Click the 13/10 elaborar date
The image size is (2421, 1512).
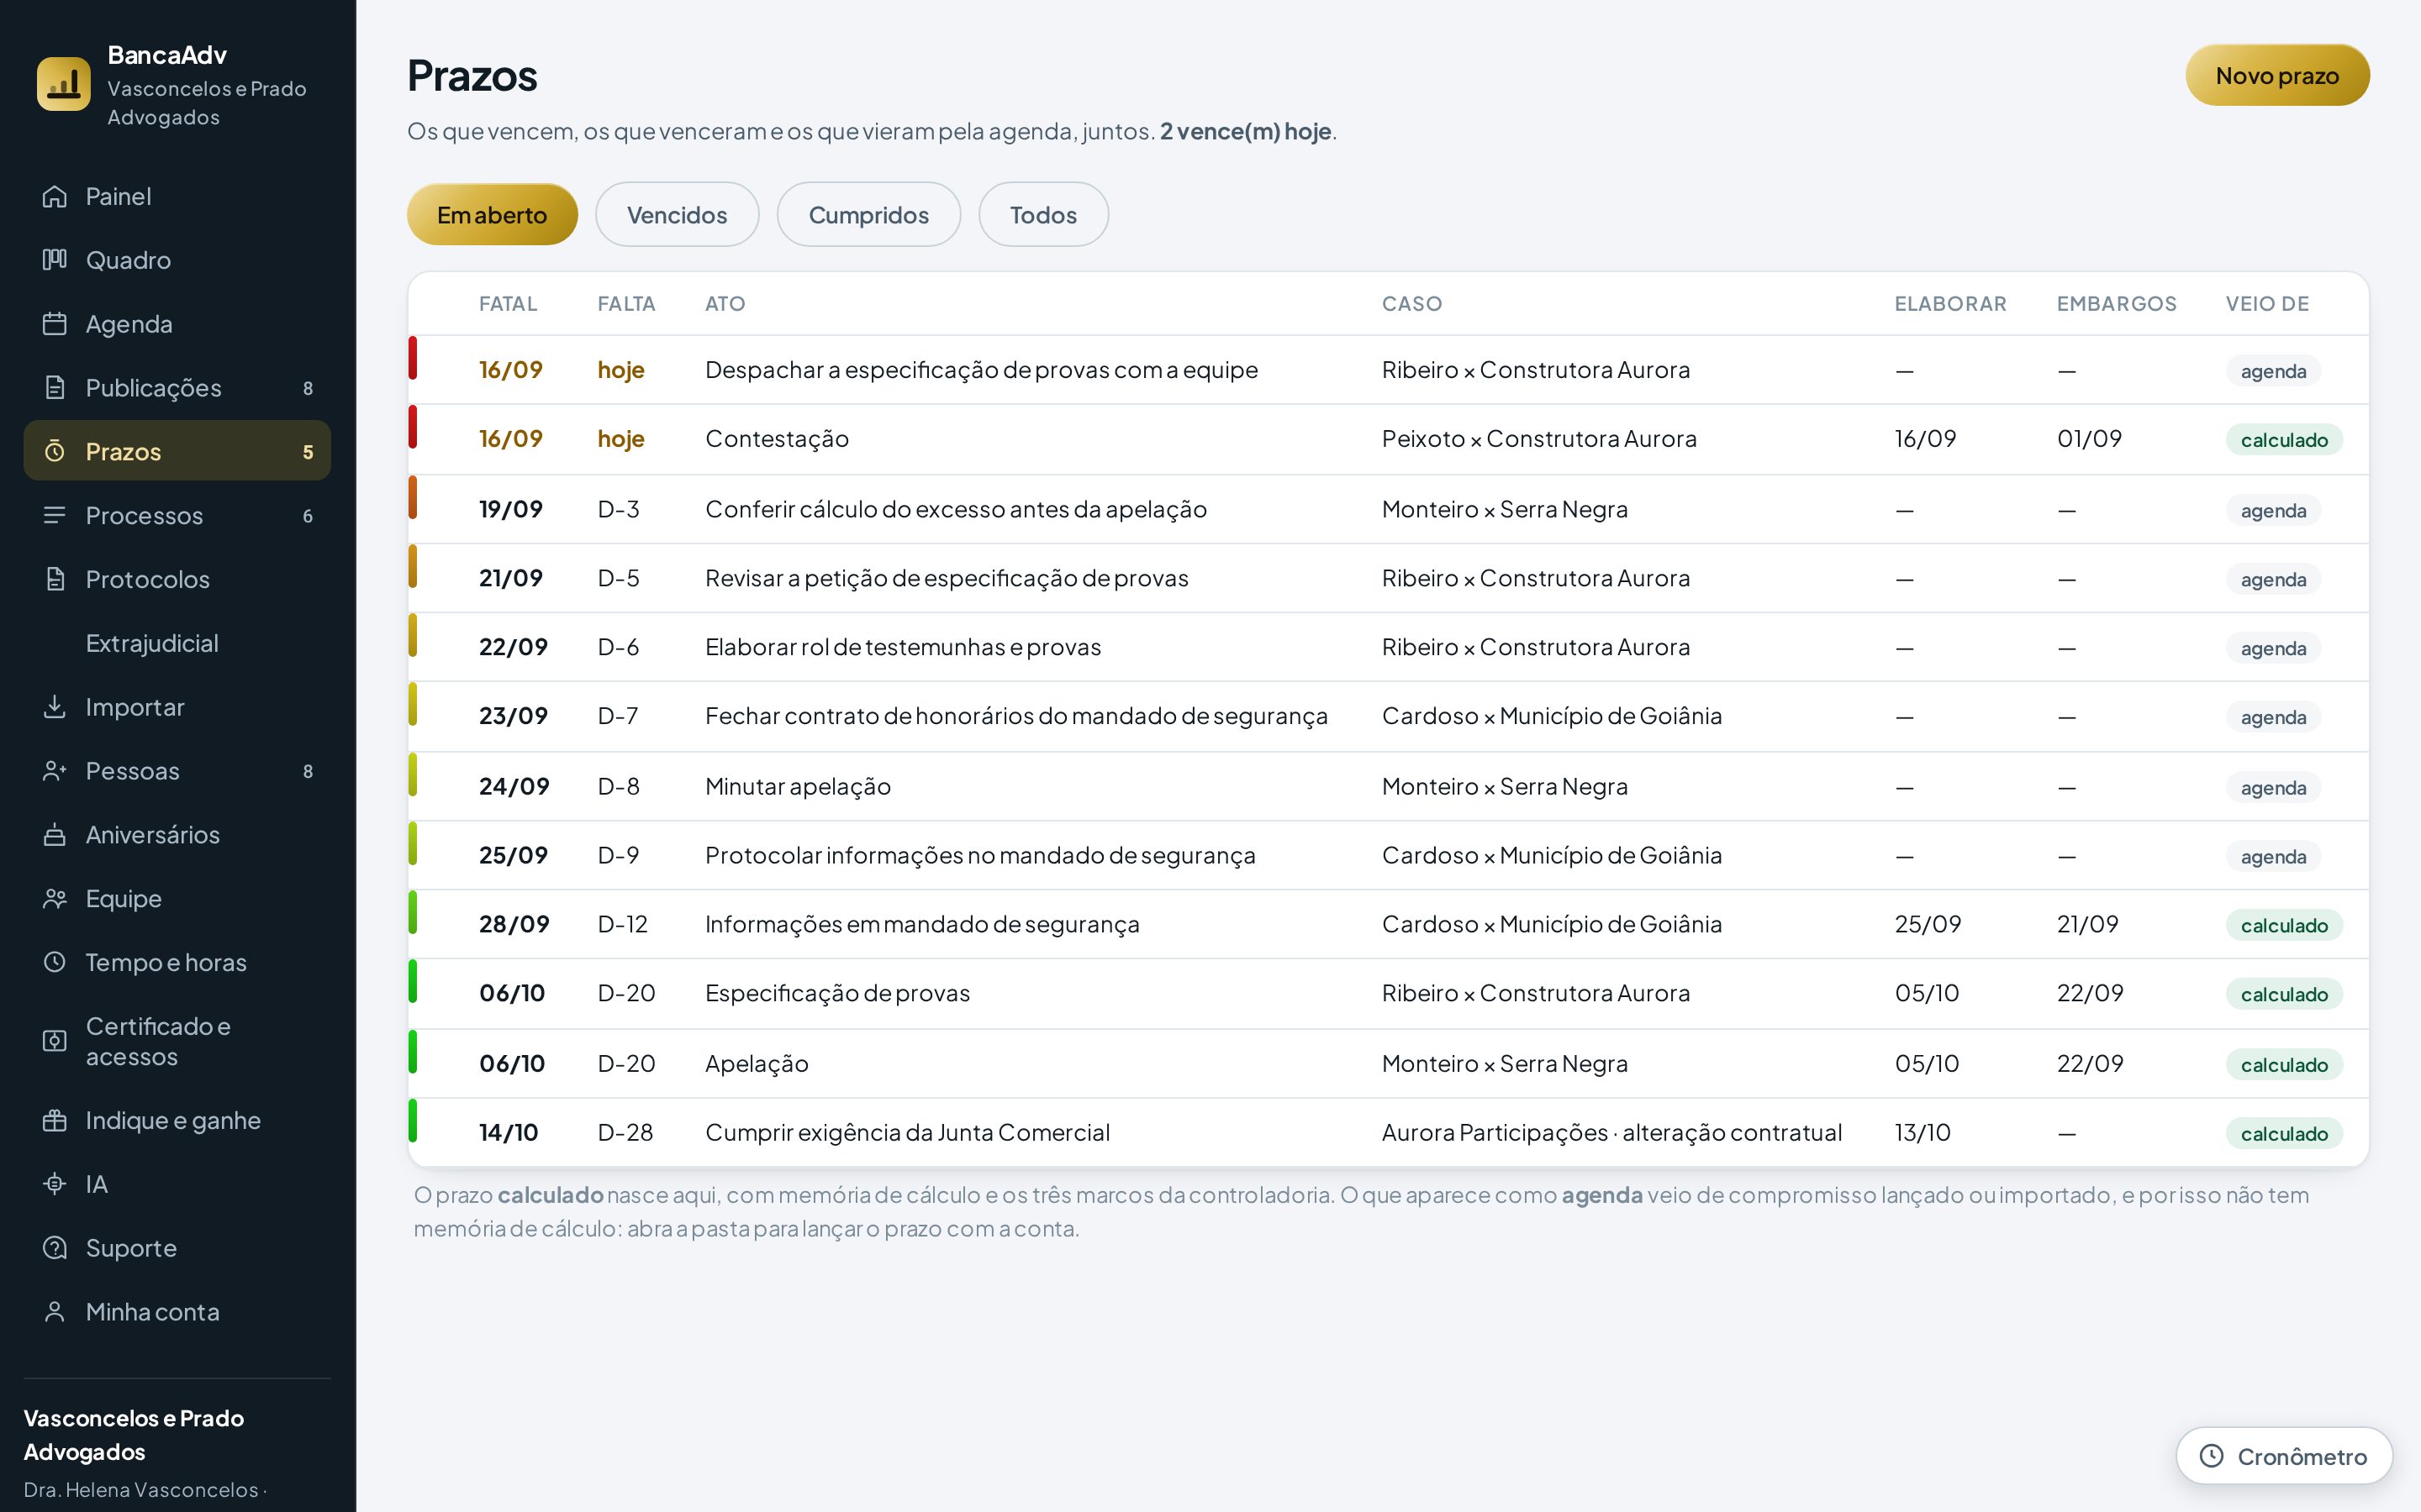tap(1922, 1133)
